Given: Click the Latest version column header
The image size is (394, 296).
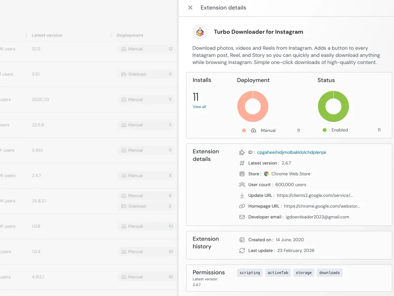Looking at the screenshot, I should [x=47, y=35].
